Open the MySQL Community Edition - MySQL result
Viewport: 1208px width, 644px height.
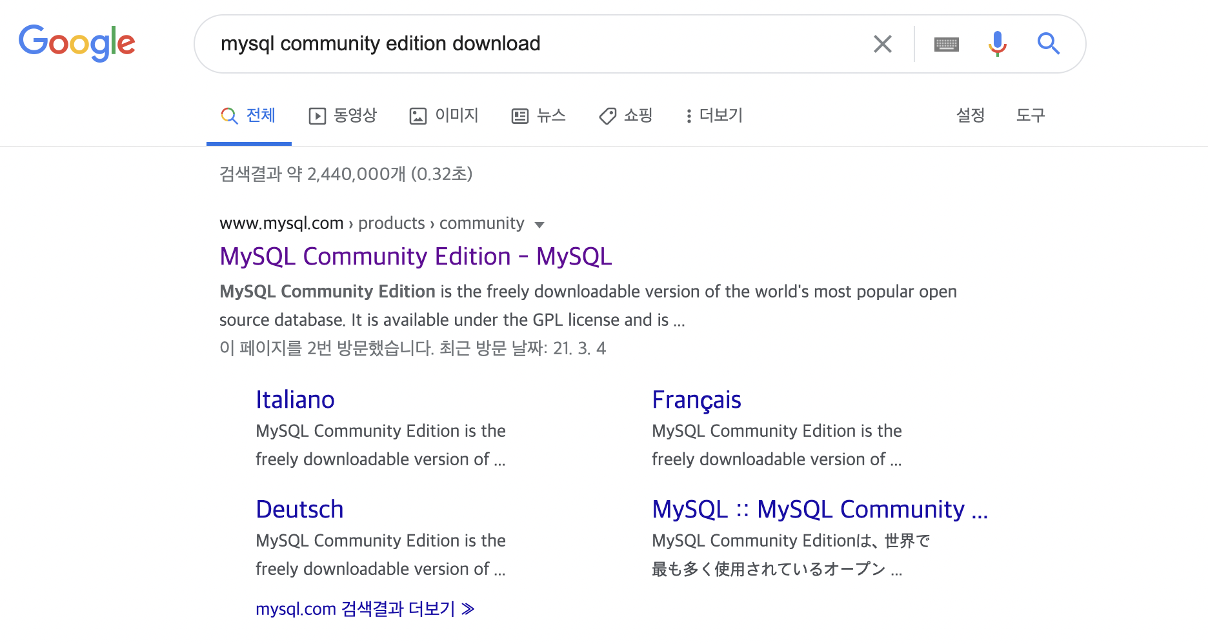(x=416, y=256)
